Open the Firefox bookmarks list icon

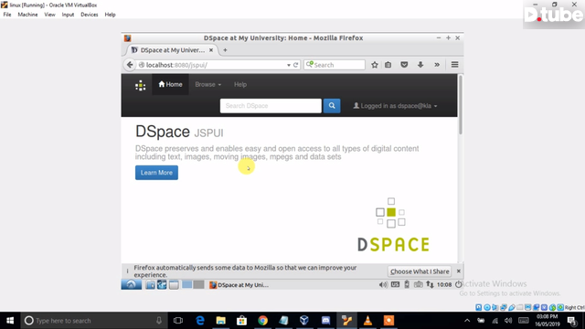tap(388, 65)
